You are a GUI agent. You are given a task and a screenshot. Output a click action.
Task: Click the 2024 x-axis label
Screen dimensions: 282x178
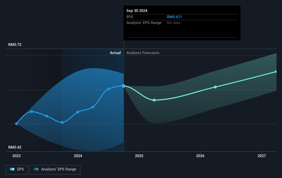click(x=78, y=156)
